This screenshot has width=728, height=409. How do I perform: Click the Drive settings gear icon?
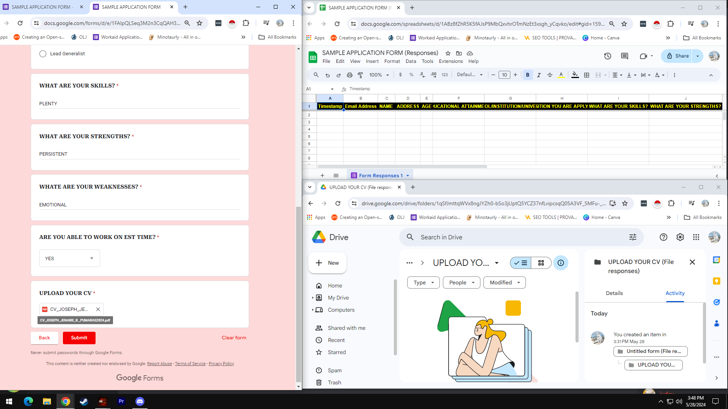680,237
